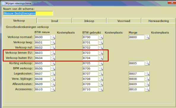The width and height of the screenshot is (176, 108).
Task: Open lookup next to Marge account 8808
Action: pos(147,79)
